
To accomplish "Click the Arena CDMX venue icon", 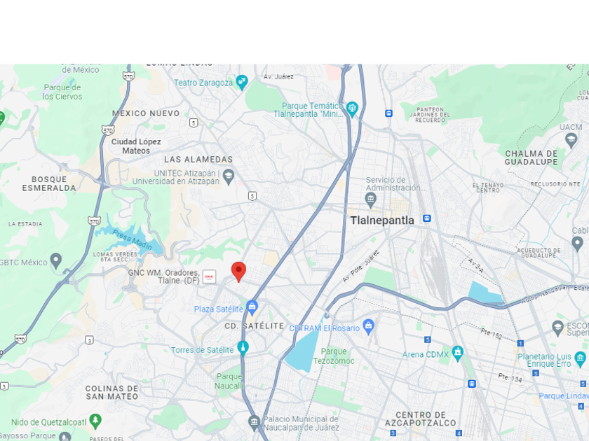I will click(x=457, y=353).
